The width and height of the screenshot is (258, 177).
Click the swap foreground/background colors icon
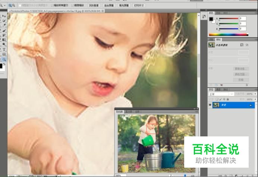(4, 64)
